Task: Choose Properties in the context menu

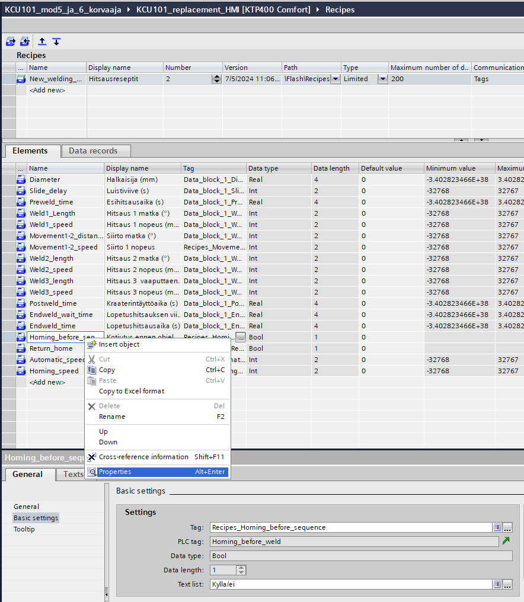Action: coord(115,472)
